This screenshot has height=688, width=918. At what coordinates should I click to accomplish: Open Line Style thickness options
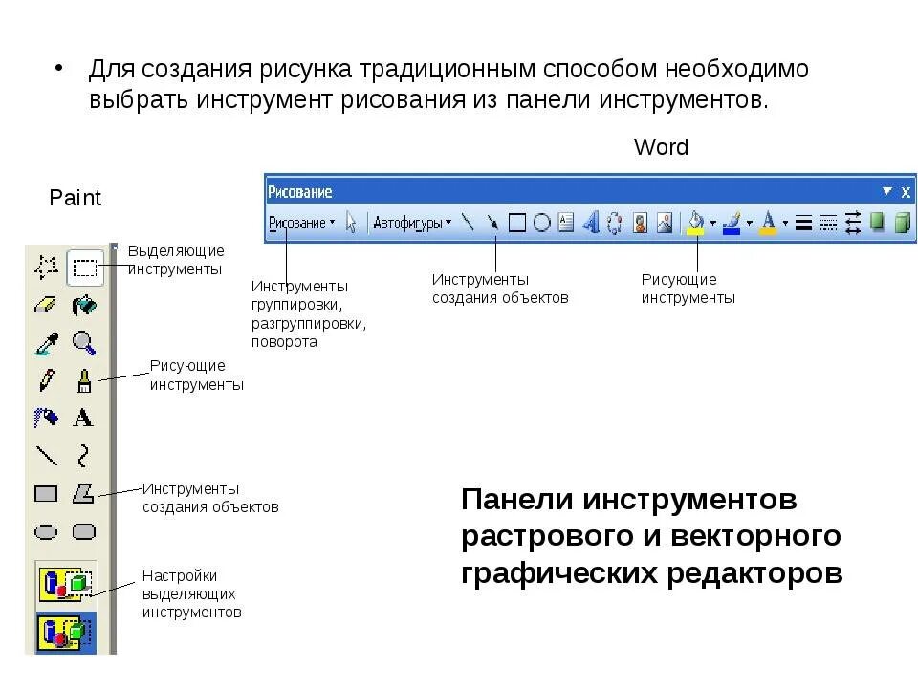[x=804, y=223]
